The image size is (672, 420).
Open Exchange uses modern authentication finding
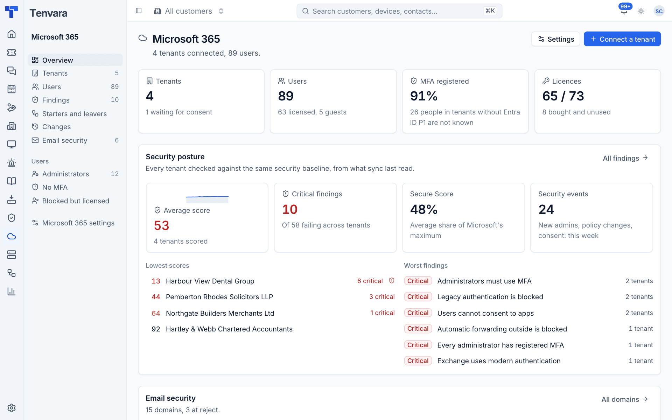pos(528,361)
